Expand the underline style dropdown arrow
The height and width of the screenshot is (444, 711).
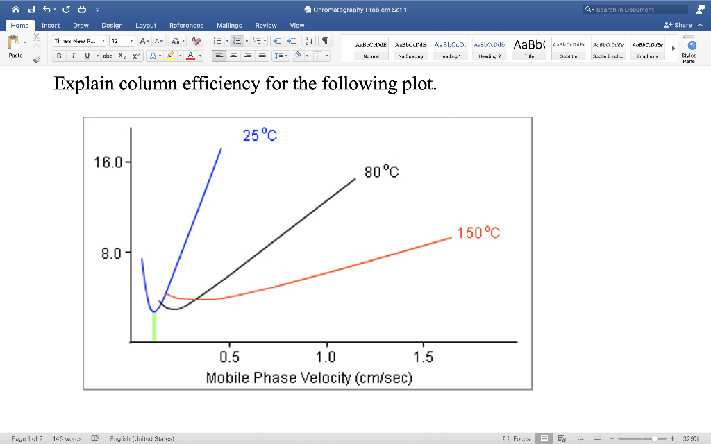point(97,55)
